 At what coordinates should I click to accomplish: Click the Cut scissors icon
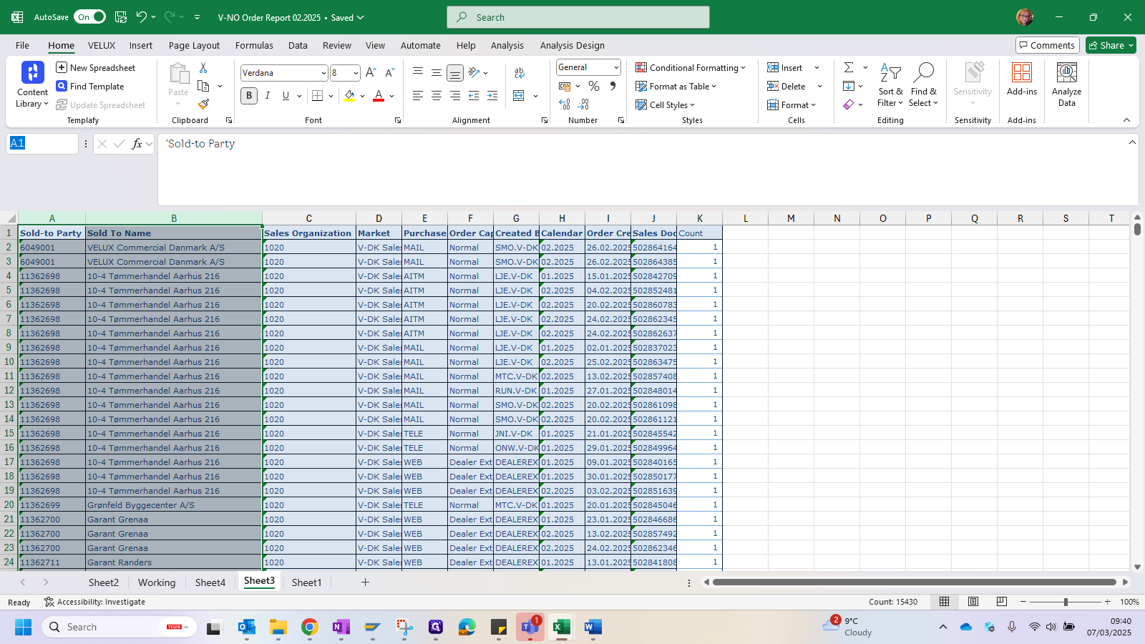203,67
